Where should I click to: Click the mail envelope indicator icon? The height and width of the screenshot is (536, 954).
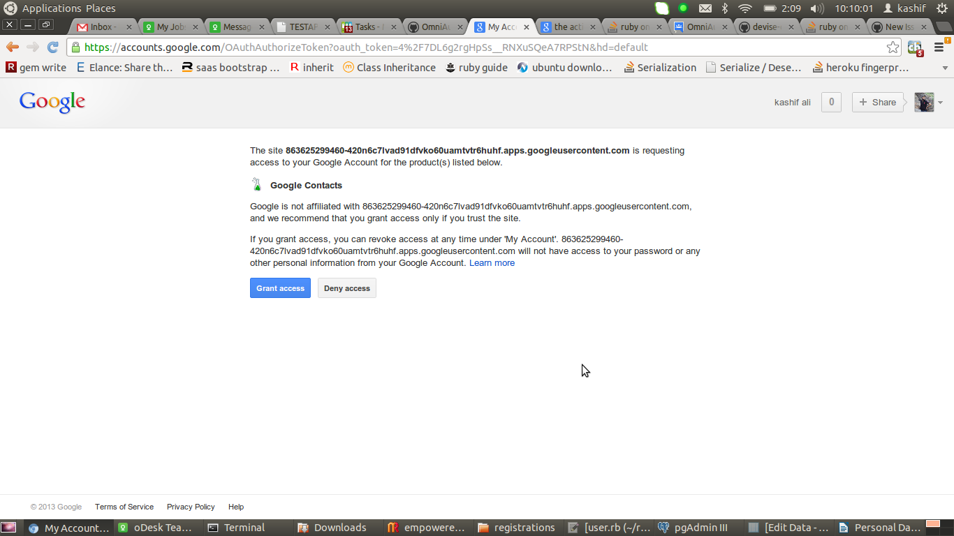(x=705, y=8)
